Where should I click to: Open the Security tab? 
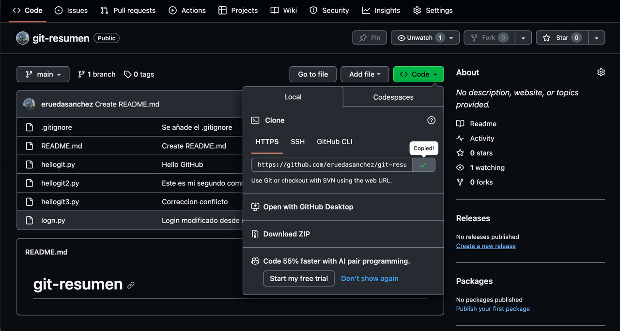click(x=329, y=10)
